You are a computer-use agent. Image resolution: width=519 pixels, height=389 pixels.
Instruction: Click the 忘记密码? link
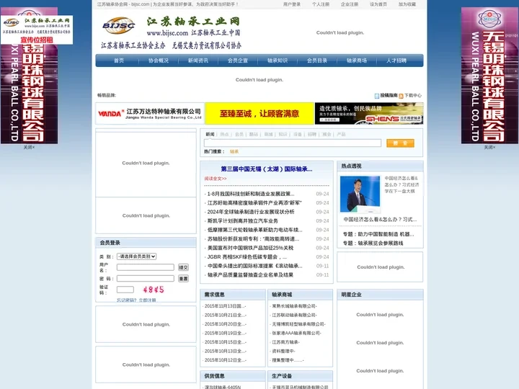[126, 300]
